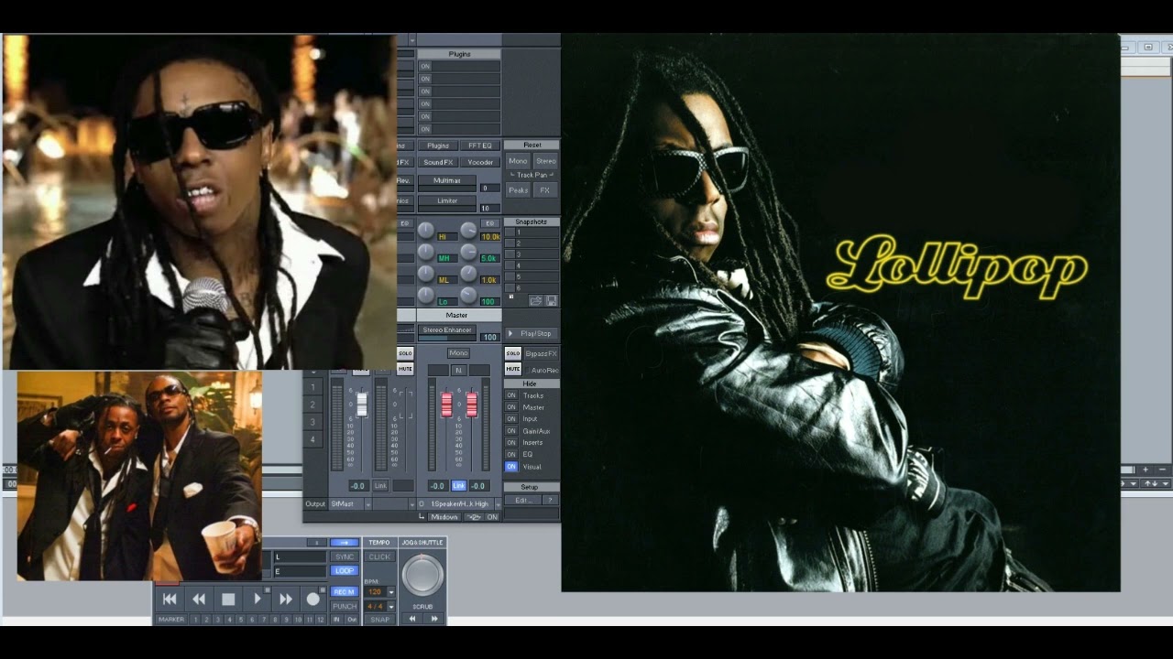Save snapshot with the floppy disk icon
Viewport: 1173px width, 659px height.
pyautogui.click(x=551, y=300)
